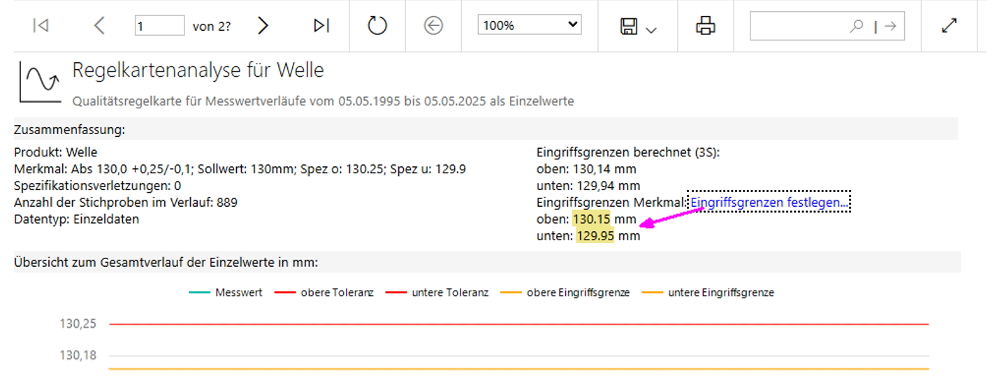Click the 'Übersicht zum Gesamtverlauf' heading
The height and width of the screenshot is (380, 995).
coord(166,262)
